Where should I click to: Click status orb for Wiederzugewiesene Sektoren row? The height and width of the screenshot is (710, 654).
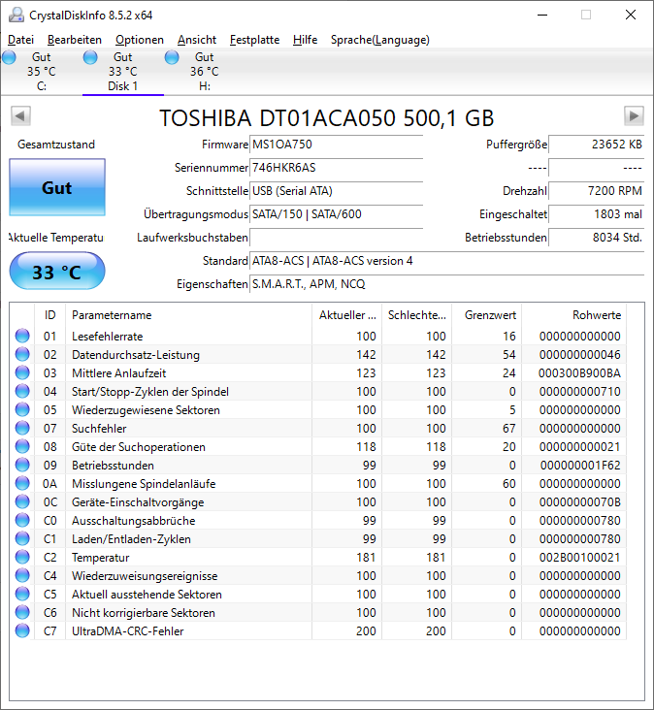[x=22, y=409]
